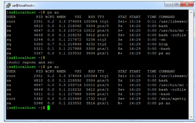Click Ss+ status in the agetty row
The image size is (195, 123).
point(121,99)
